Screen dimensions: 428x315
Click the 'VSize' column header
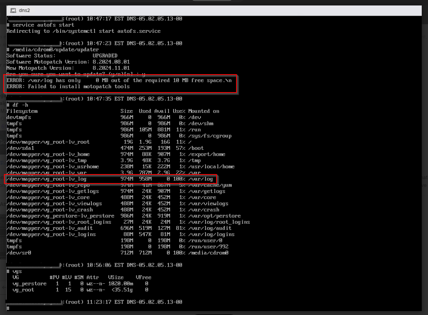tap(116, 278)
